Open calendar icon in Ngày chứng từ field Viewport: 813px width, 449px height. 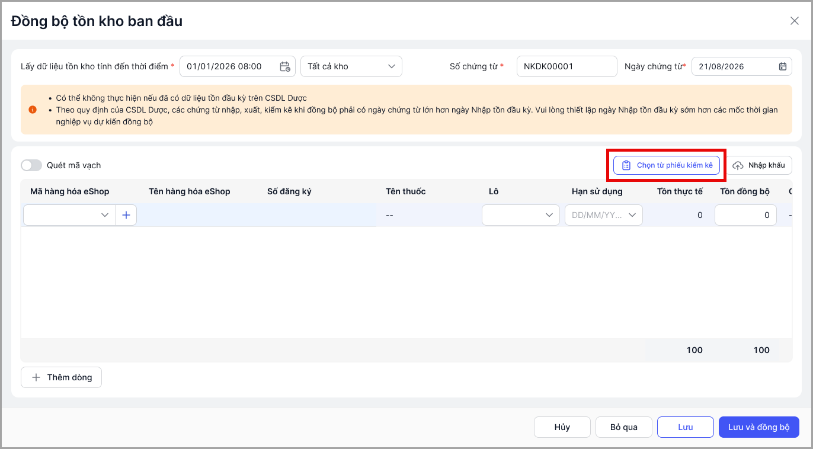coord(782,66)
